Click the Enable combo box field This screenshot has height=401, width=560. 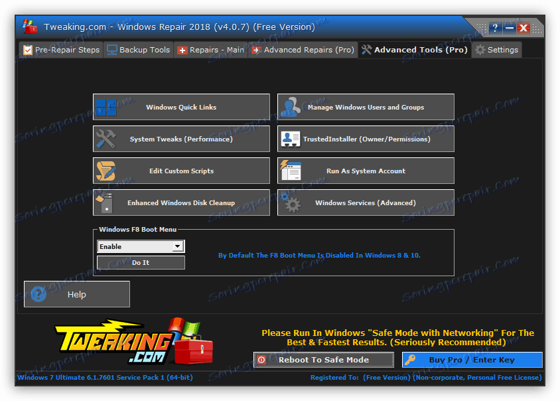[x=141, y=246]
